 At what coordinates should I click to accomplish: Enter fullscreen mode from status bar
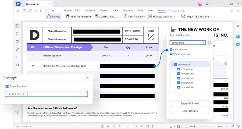(233, 126)
